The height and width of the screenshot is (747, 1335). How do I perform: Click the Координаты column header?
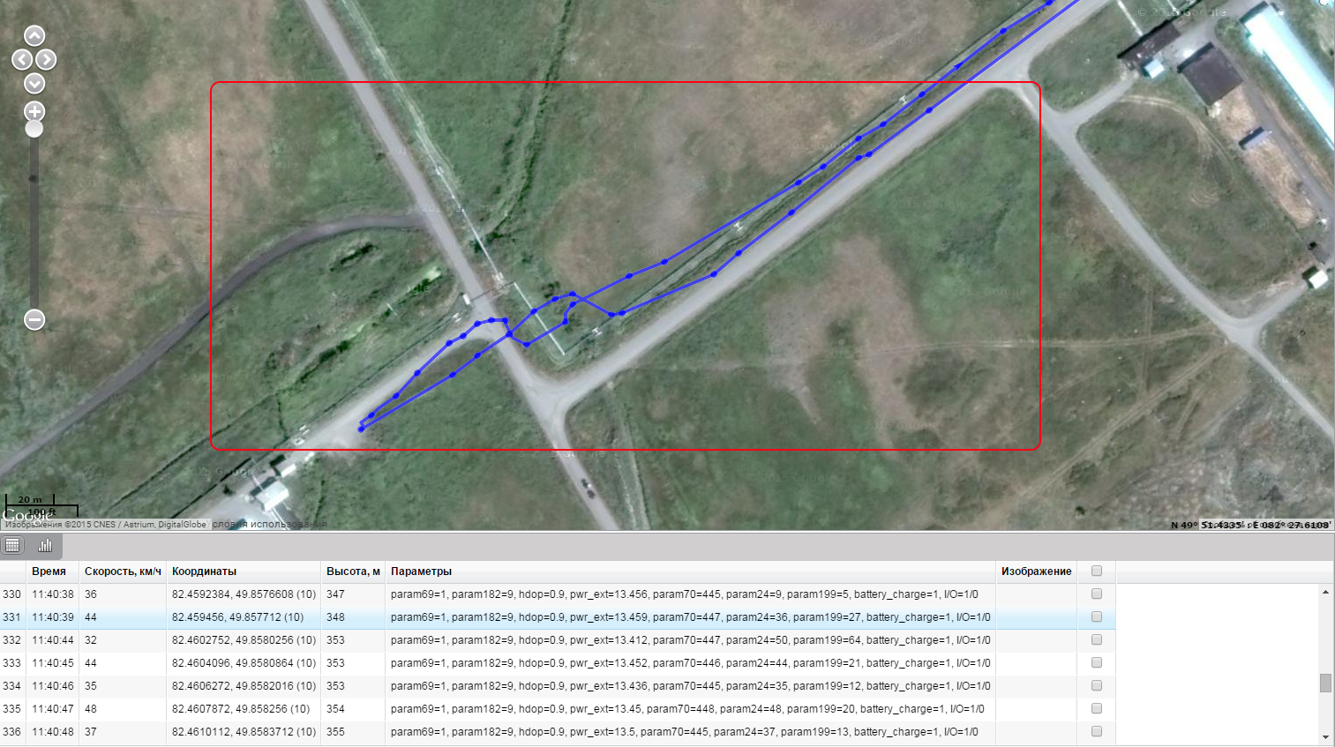point(204,571)
